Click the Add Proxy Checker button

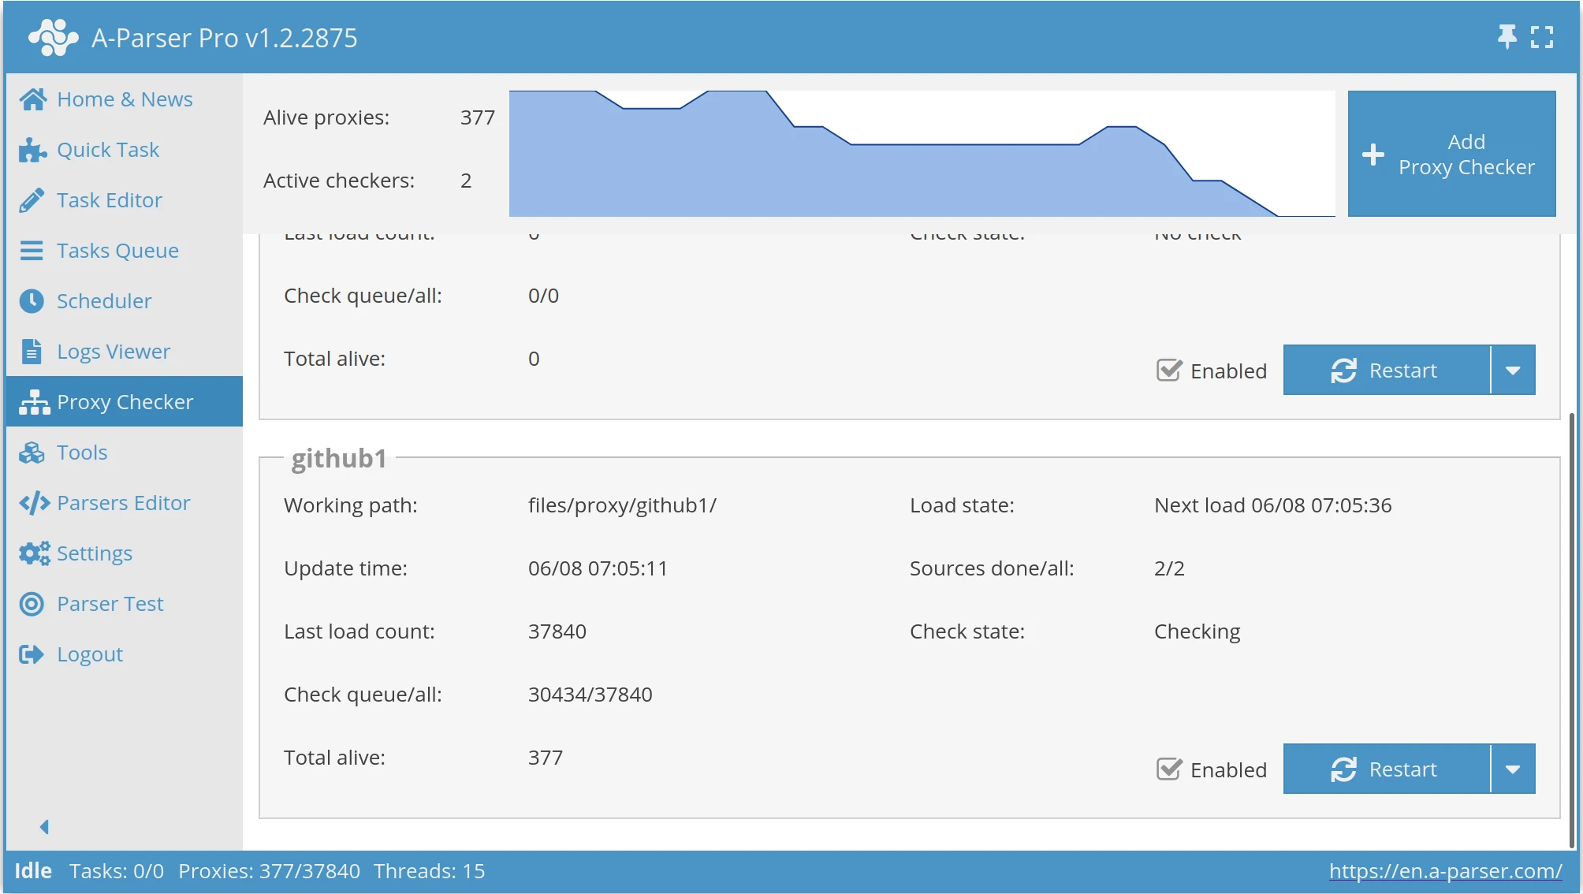(x=1451, y=154)
